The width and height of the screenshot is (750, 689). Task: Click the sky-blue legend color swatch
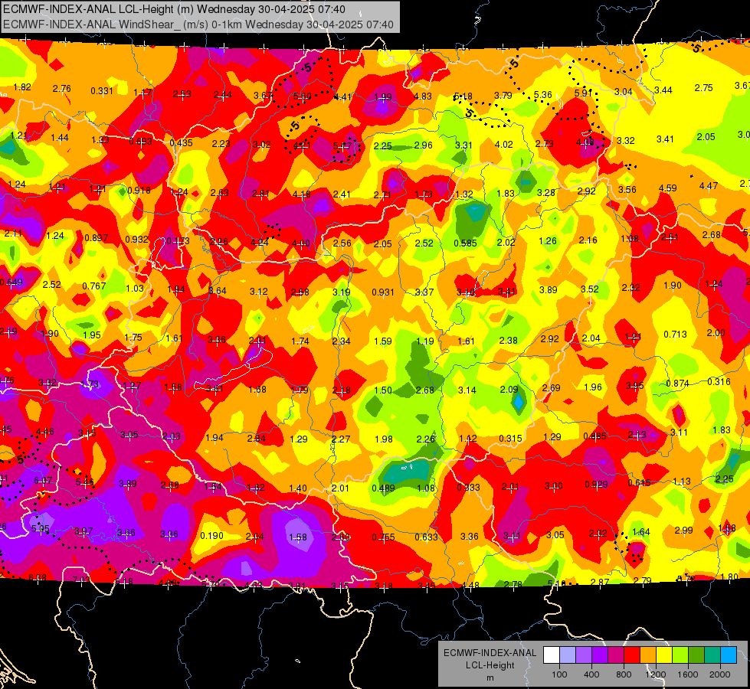[729, 655]
